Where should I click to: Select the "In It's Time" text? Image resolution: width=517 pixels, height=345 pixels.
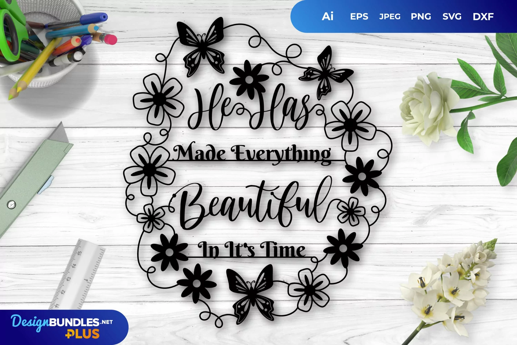click(252, 249)
